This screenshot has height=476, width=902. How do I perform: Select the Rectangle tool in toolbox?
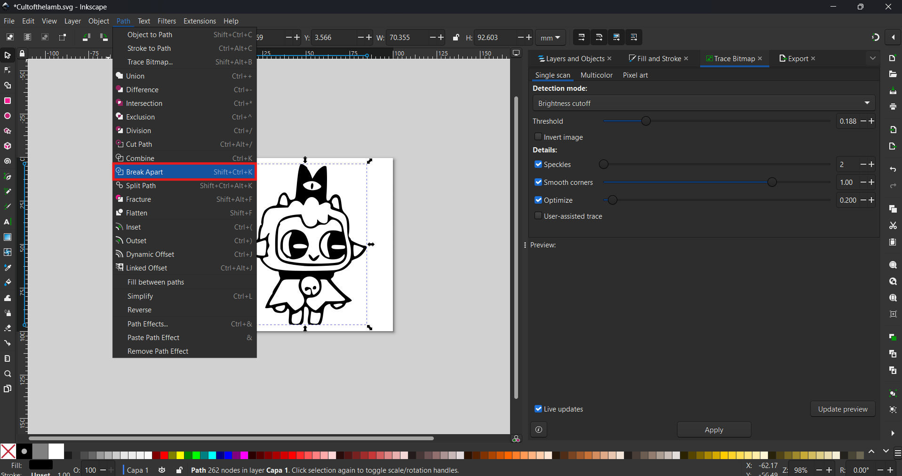(x=8, y=101)
